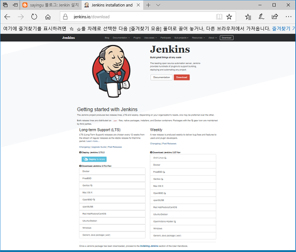This screenshot has width=296, height=252.
Task: Choose Ubuntu/Debian under LTS downloads
Action: tap(112, 221)
